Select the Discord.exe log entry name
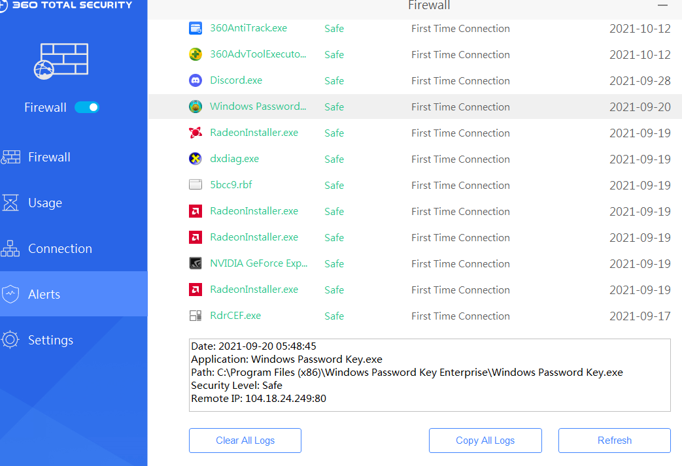 (236, 80)
